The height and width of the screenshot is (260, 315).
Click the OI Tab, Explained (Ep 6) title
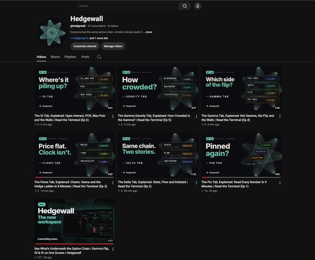pos(70,118)
